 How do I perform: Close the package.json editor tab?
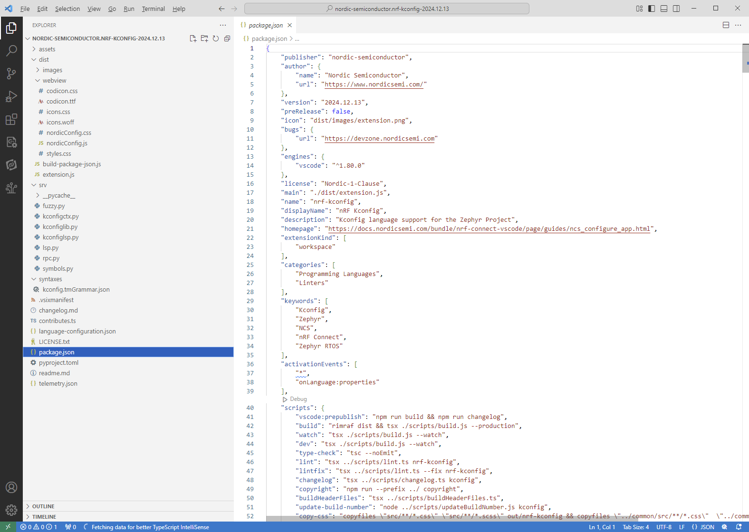tap(289, 25)
